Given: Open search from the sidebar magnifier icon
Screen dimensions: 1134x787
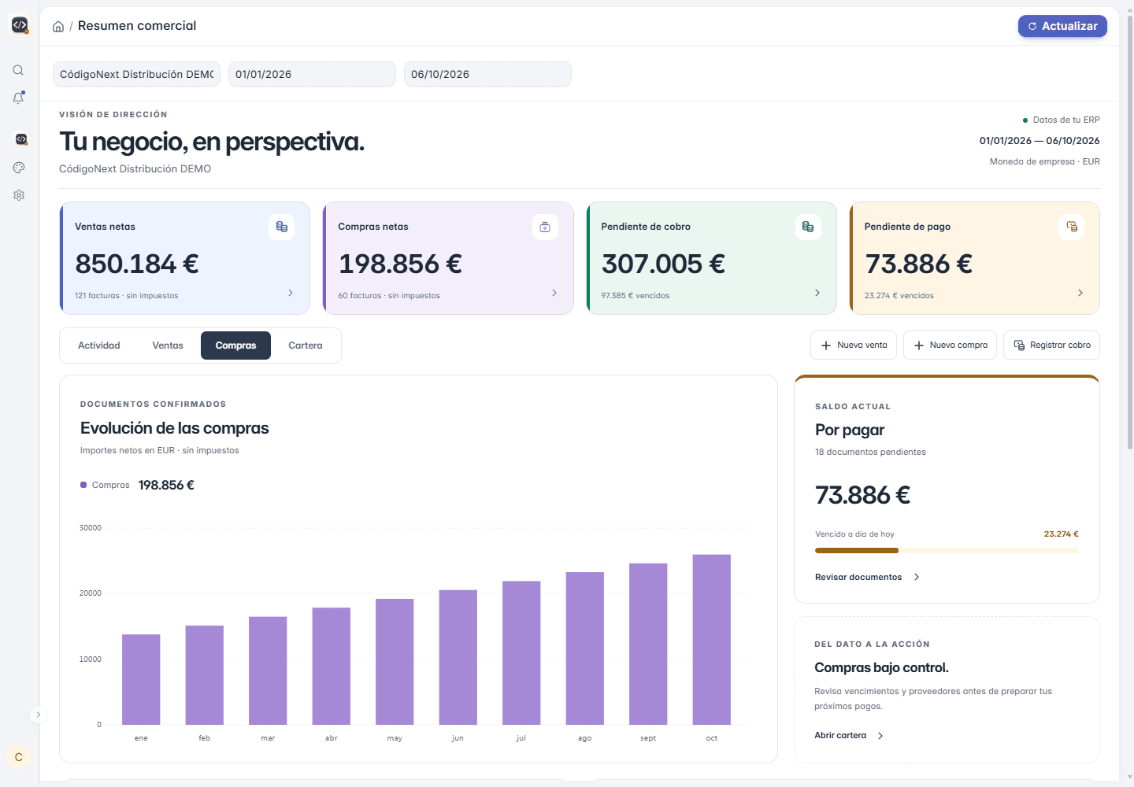Looking at the screenshot, I should [18, 70].
